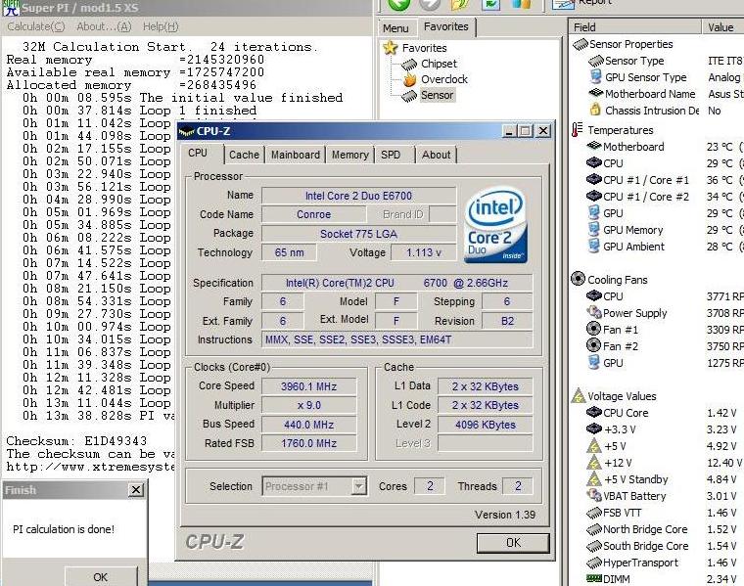Click the GPU Sensor Type row icon

click(596, 77)
